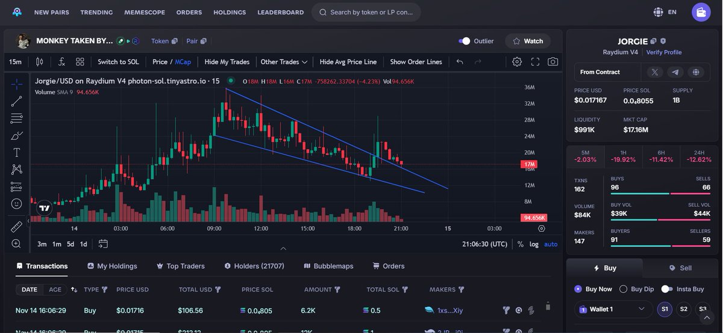The height and width of the screenshot is (333, 723).
Task: Click the Switch to SOL button
Action: tap(118, 61)
